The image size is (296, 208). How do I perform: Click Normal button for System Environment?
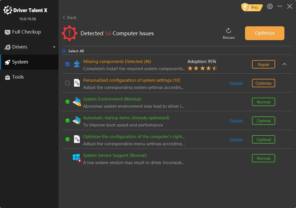tap(263, 102)
